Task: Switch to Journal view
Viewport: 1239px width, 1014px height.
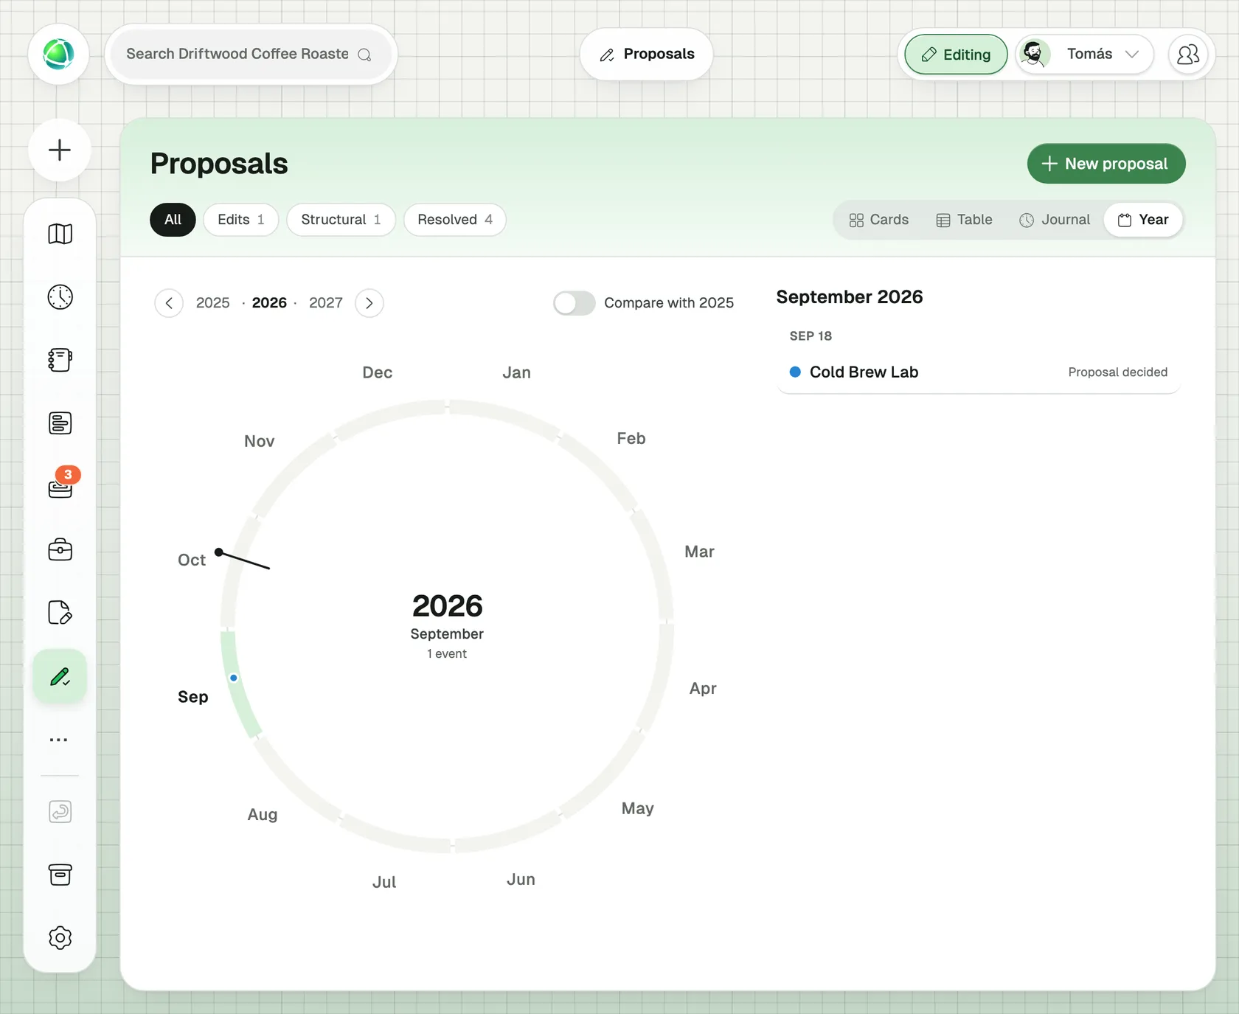Action: (1055, 220)
